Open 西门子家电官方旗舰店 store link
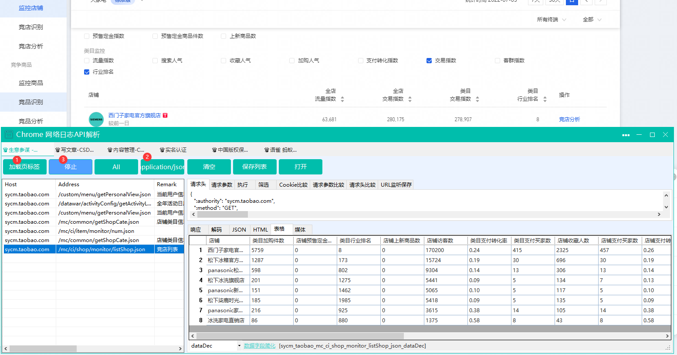Image resolution: width=677 pixels, height=355 pixels. [x=135, y=116]
